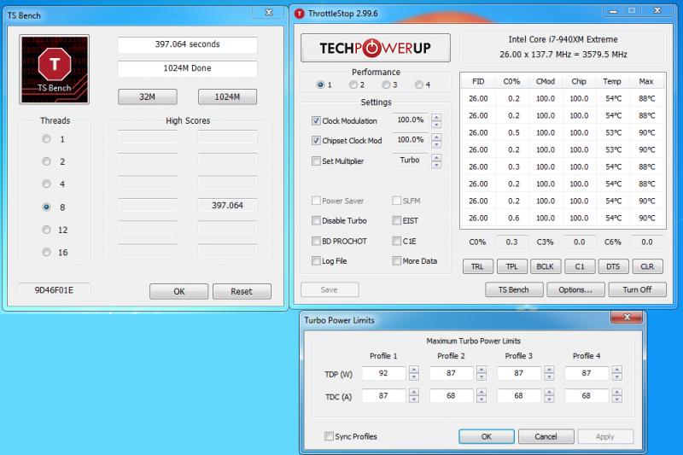Select 16 threads in TS Bench
Screen dimensions: 683x455
[46, 252]
